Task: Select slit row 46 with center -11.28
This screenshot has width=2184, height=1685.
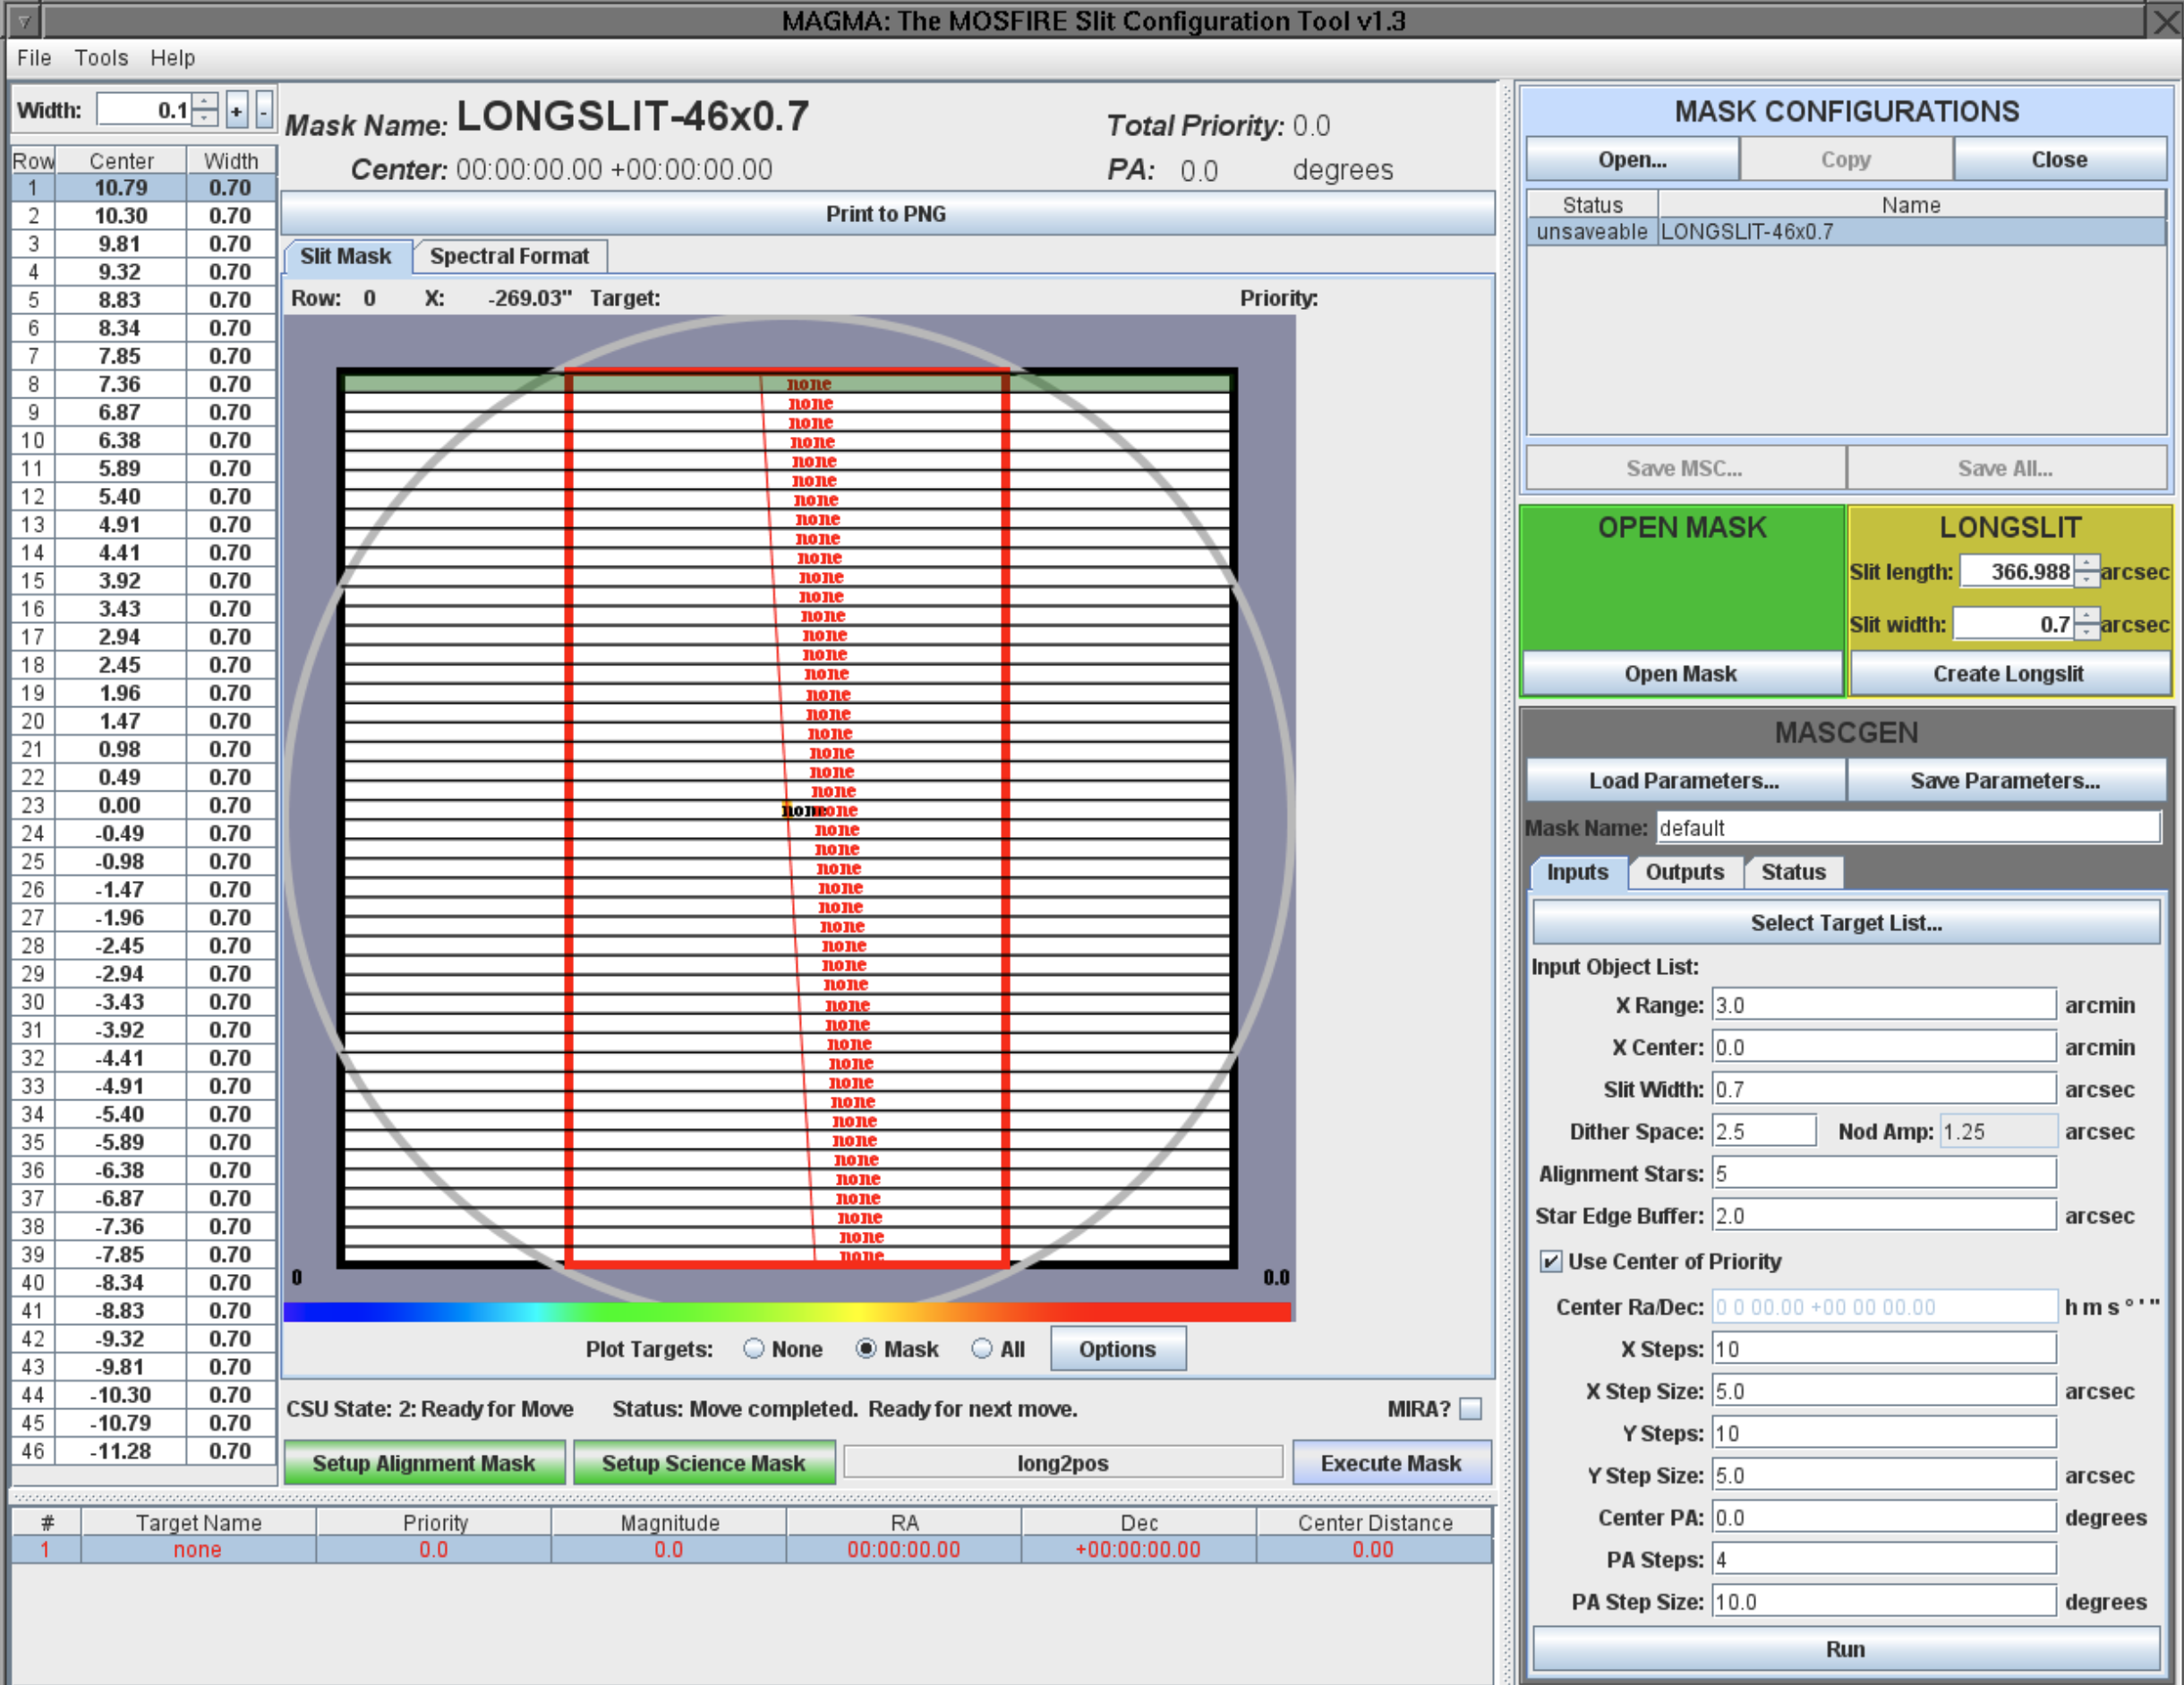Action: (x=144, y=1451)
